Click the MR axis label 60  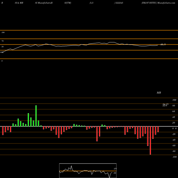pos(174,111)
